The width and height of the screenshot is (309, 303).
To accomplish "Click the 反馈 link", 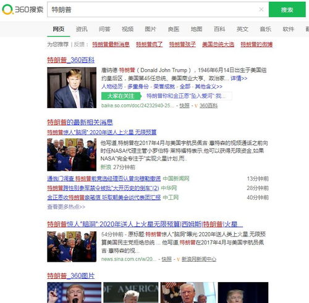I will [79, 44].
